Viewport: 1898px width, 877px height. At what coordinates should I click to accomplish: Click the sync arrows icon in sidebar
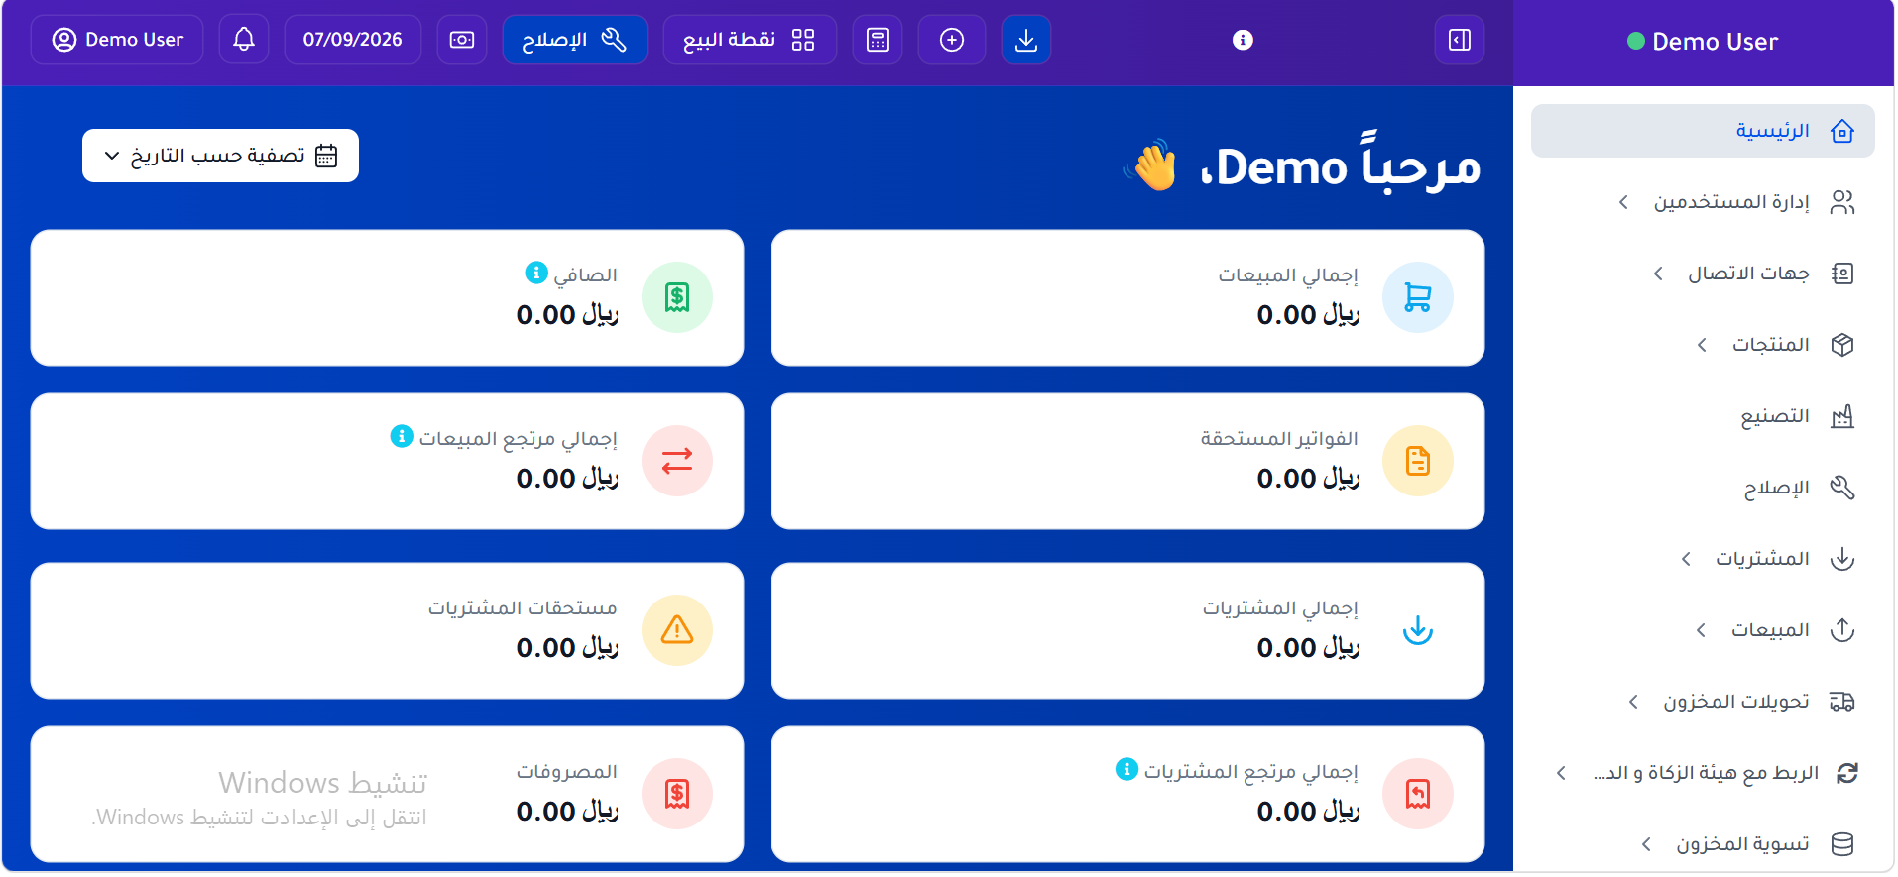click(1846, 773)
